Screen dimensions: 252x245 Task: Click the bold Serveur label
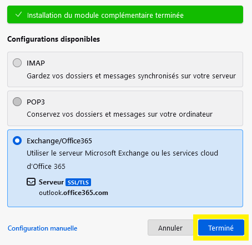click(51, 182)
